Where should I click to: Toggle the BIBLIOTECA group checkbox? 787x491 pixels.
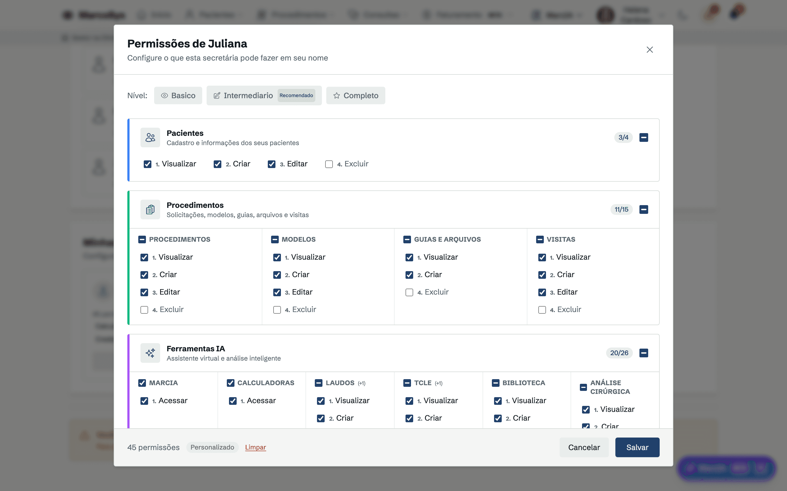click(x=496, y=383)
